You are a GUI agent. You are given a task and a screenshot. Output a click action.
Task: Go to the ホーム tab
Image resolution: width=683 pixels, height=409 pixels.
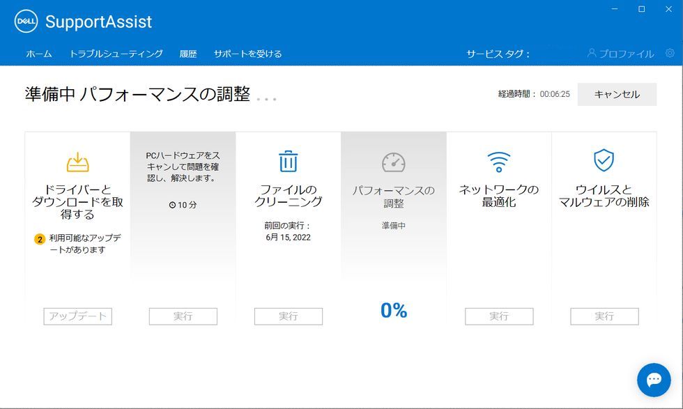[x=39, y=54]
